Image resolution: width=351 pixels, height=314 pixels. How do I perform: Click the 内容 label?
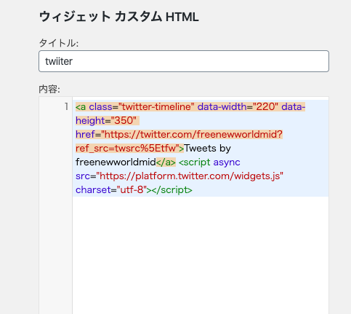point(49,90)
